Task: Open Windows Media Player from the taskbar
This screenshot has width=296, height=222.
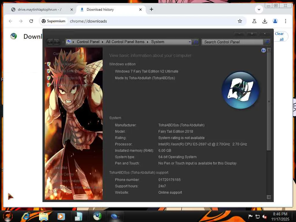Action: (61, 216)
